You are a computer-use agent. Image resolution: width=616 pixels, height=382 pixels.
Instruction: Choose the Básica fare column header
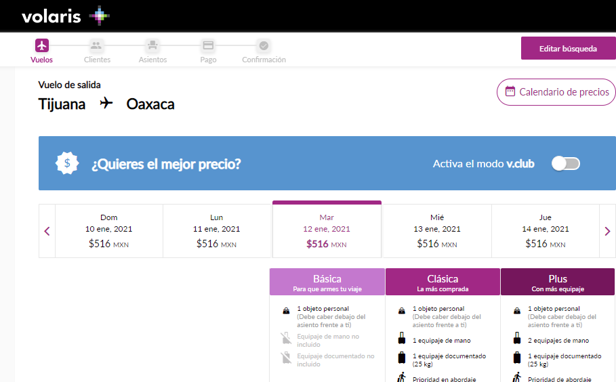coord(327,282)
